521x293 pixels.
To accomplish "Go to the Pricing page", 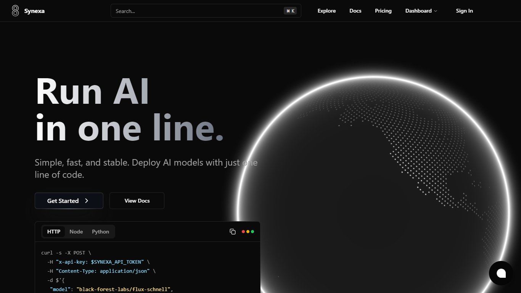I will pyautogui.click(x=383, y=11).
